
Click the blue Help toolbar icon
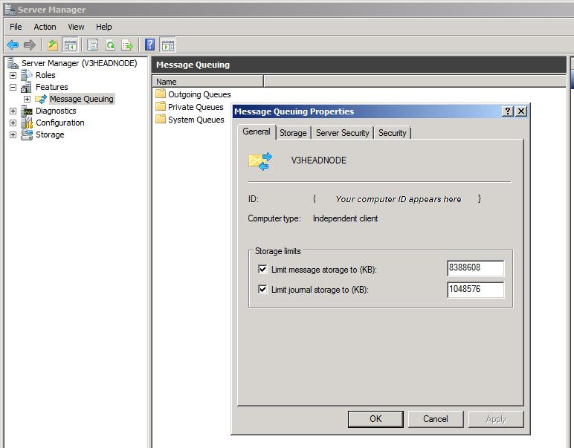coord(149,45)
